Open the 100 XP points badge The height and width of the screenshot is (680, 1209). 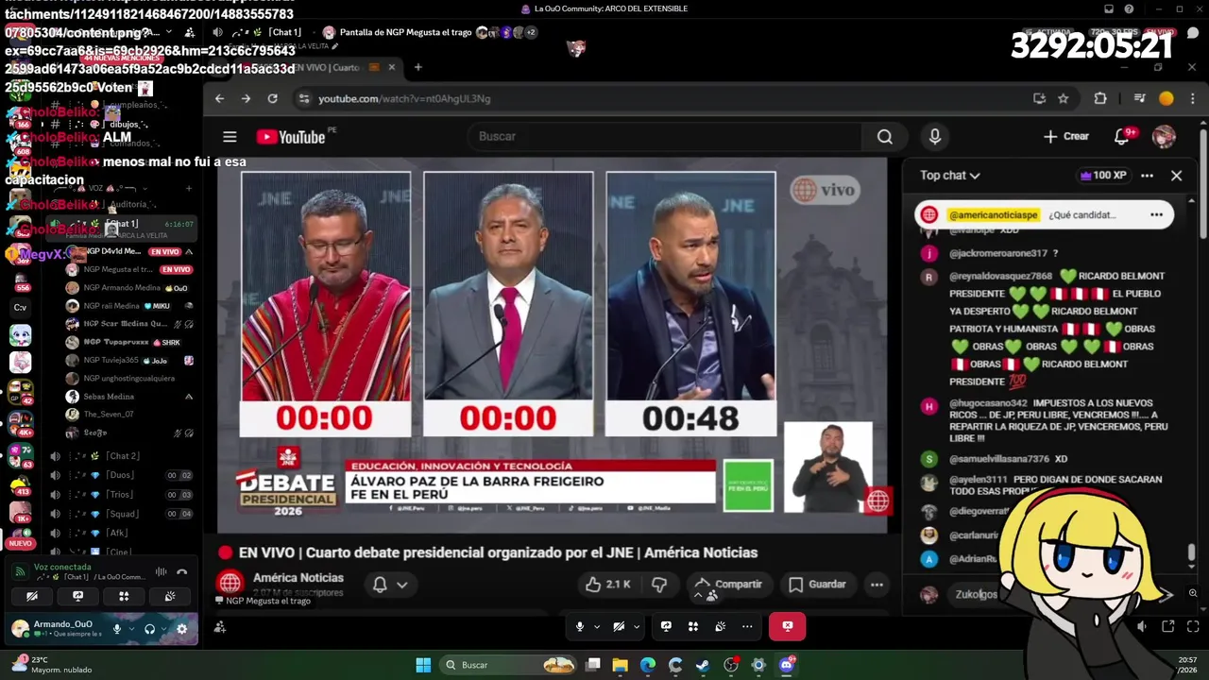coord(1103,176)
